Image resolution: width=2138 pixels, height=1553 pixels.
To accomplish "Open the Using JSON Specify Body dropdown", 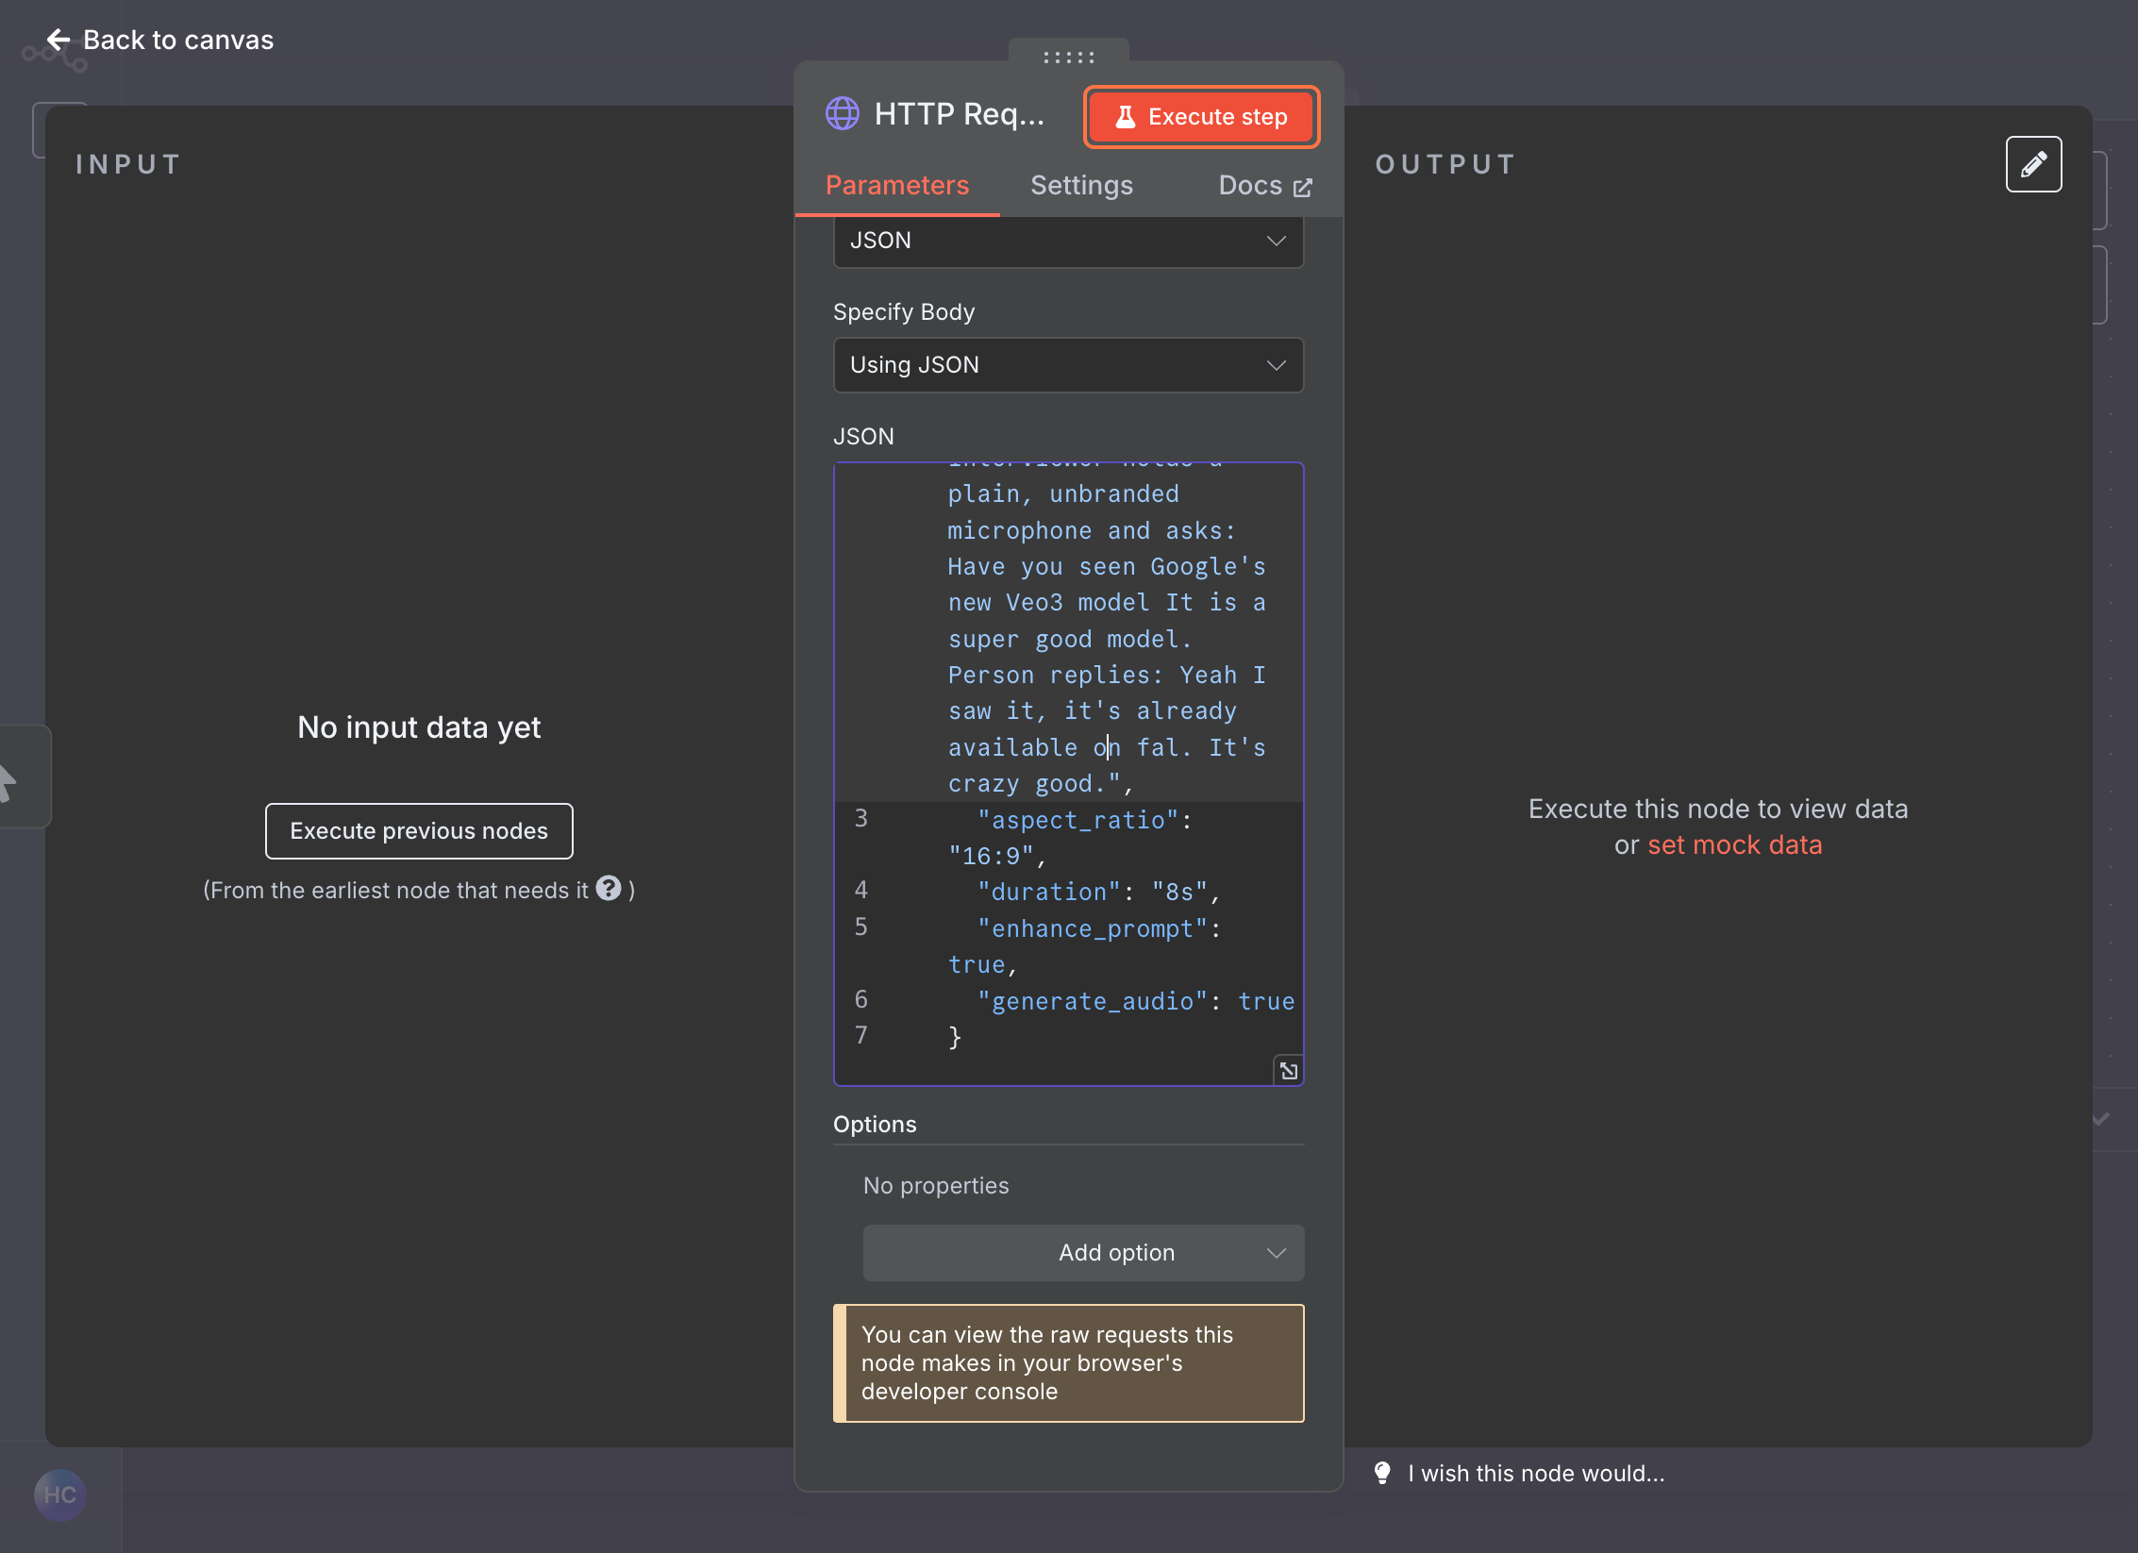I will tap(1068, 365).
